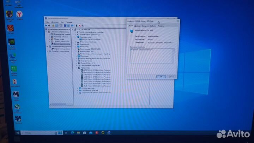Open the Yandex browser desktop icon
Screen dimensions: 254x143
(x=19, y=16)
